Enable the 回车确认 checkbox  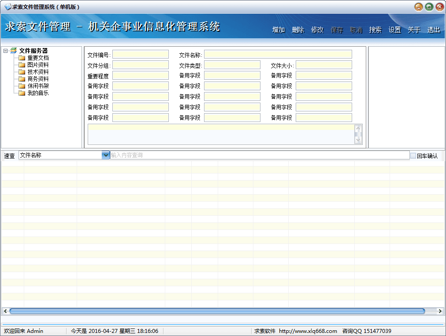click(x=413, y=155)
